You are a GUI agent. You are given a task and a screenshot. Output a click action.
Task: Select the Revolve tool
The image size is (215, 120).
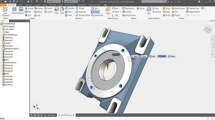click(x=21, y=11)
